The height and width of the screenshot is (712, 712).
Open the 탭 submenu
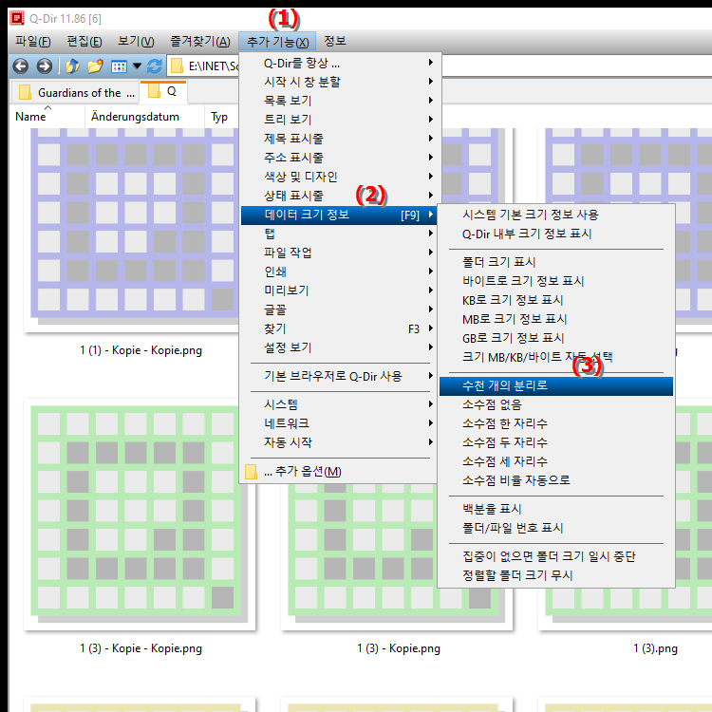338,234
